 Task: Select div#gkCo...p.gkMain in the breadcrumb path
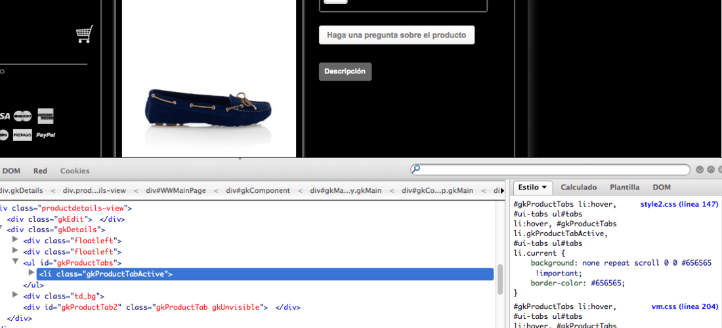437,190
